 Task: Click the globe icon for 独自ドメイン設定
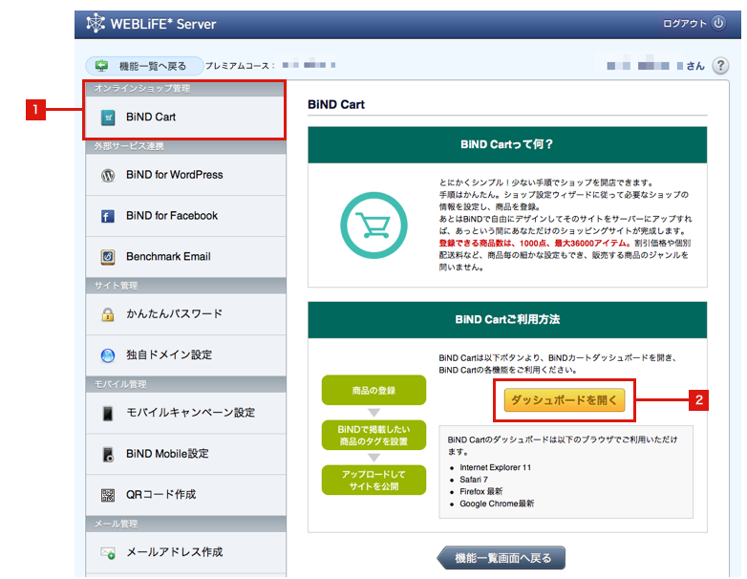pos(108,355)
